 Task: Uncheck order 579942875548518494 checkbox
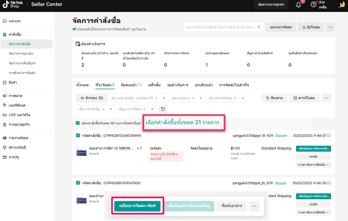78,136
